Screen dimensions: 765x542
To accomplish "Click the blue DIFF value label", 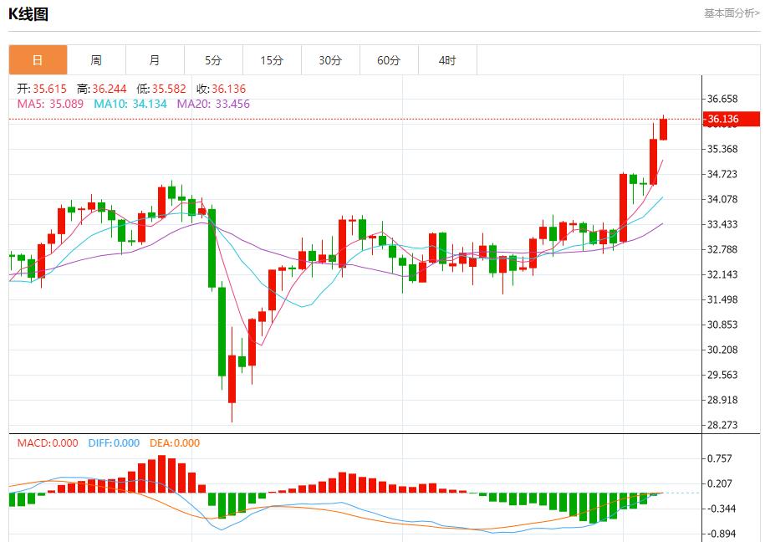I will click(x=114, y=443).
